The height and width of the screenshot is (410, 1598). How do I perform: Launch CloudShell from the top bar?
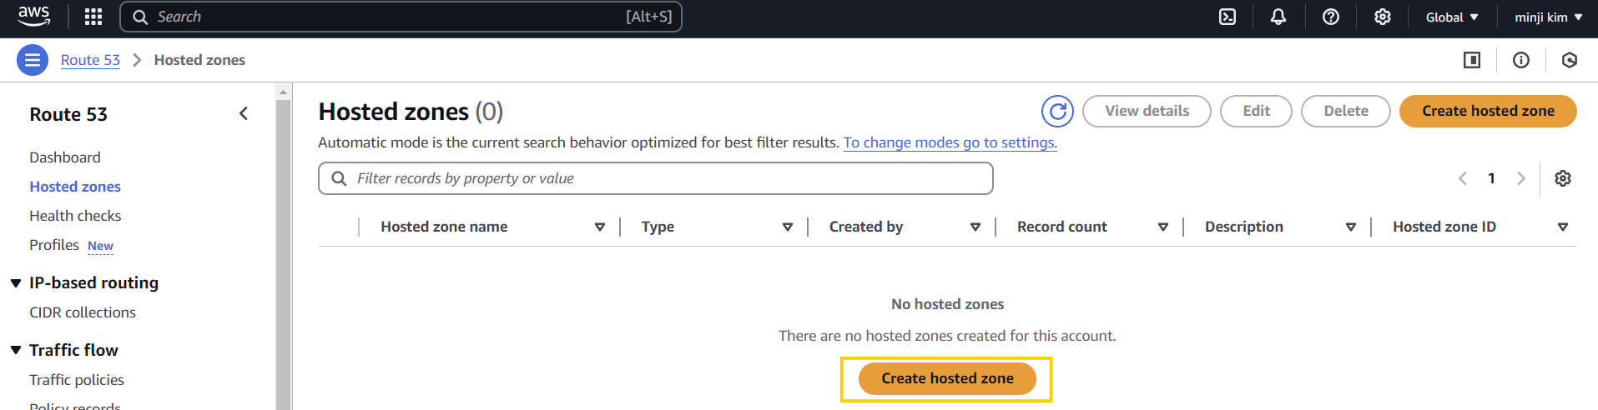[x=1227, y=17]
